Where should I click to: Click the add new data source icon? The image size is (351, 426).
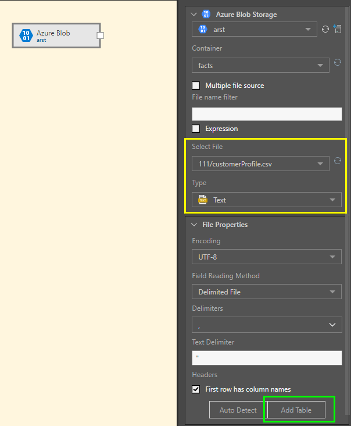tap(337, 29)
